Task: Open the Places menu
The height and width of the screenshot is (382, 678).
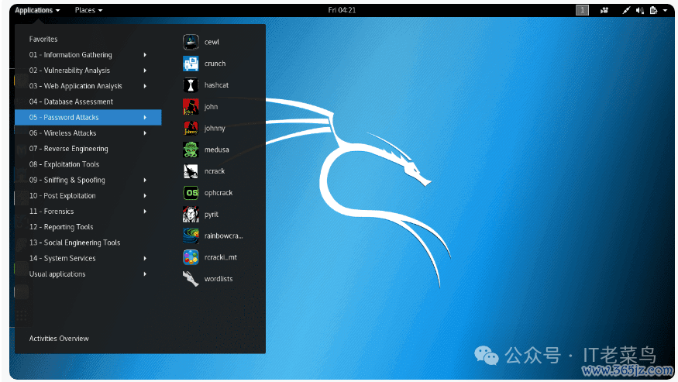Action: click(88, 10)
